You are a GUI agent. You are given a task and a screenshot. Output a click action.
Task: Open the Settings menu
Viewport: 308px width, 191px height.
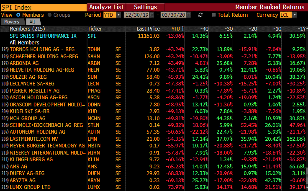(145, 7)
